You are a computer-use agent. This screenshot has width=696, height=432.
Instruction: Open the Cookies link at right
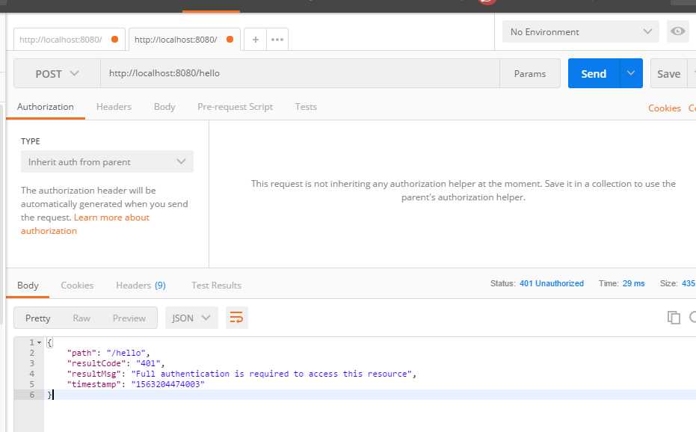tap(664, 108)
